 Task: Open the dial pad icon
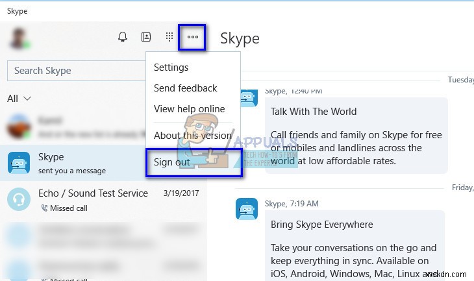pyautogui.click(x=169, y=37)
